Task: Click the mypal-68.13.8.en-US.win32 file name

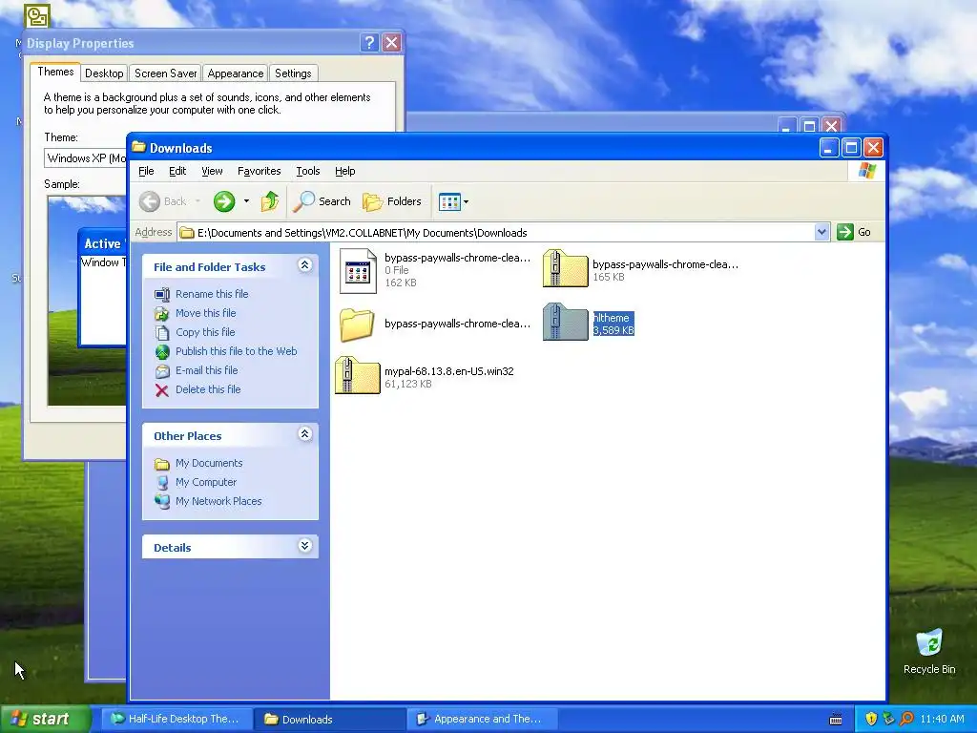Action: [x=448, y=371]
